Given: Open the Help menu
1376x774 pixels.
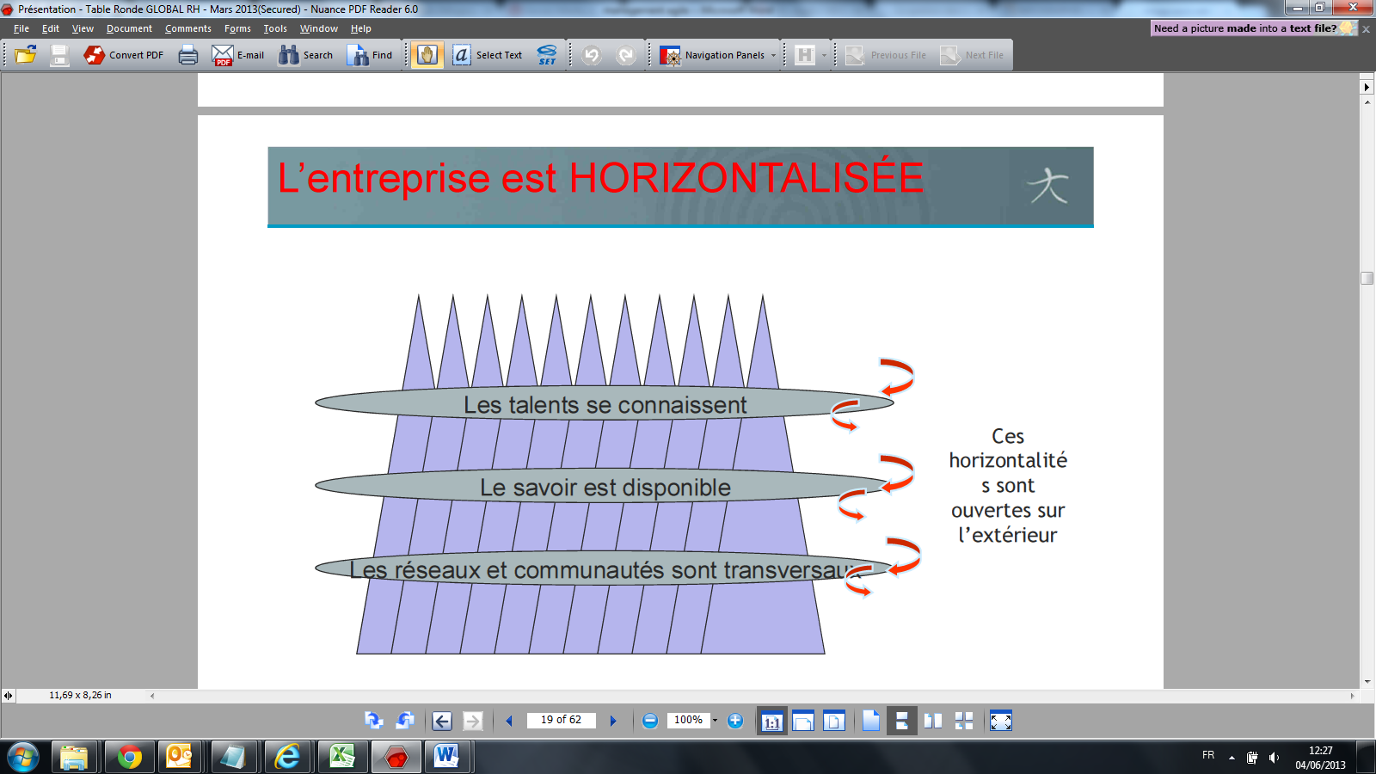Looking at the screenshot, I should point(361,28).
